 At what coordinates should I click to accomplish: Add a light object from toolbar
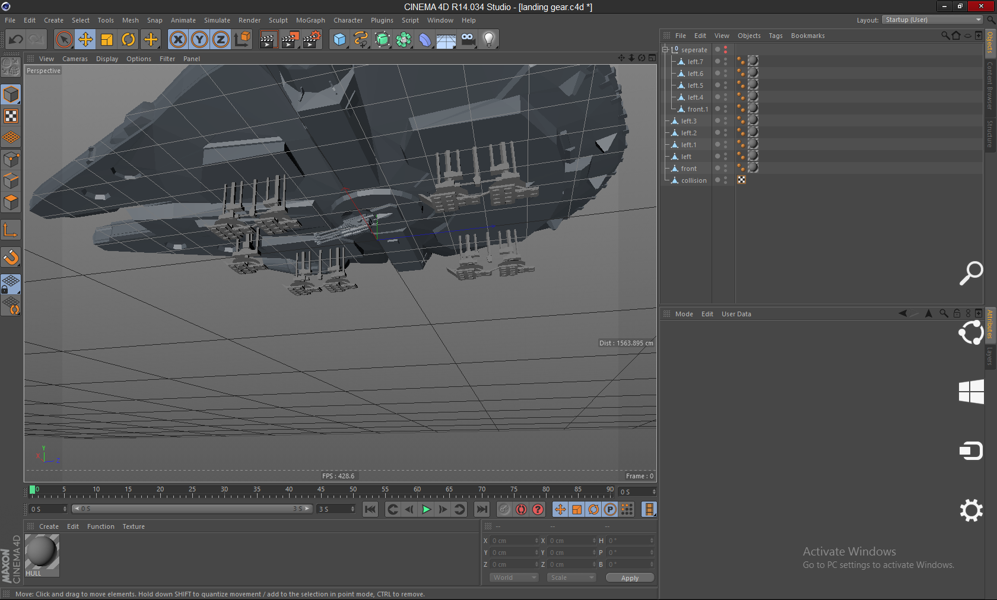[488, 40]
